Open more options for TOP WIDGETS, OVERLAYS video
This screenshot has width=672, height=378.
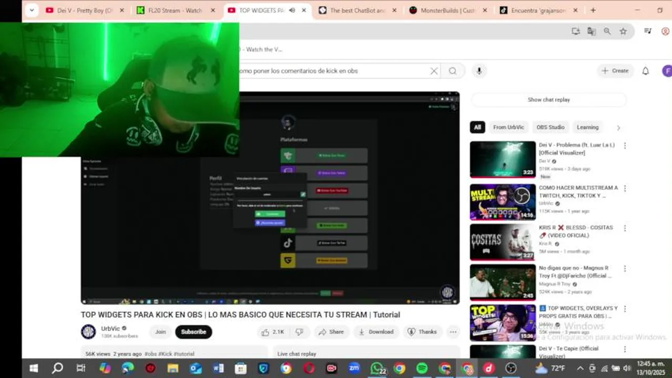click(625, 309)
